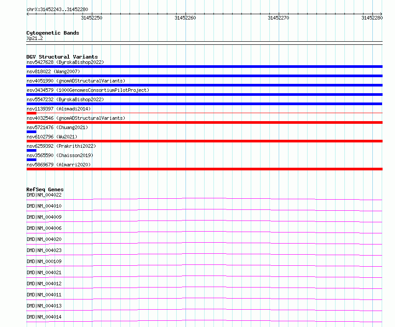Click the magenta intron line of DMD|NM_004014

[204, 320]
